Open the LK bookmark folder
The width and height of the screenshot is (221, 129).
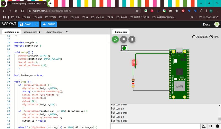[85, 17]
